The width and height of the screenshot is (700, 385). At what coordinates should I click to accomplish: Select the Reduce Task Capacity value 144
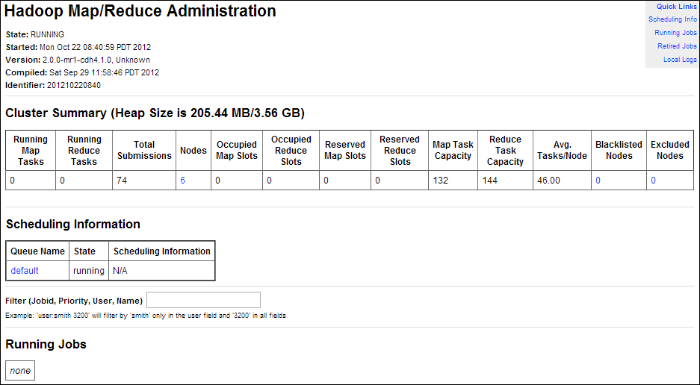click(490, 181)
